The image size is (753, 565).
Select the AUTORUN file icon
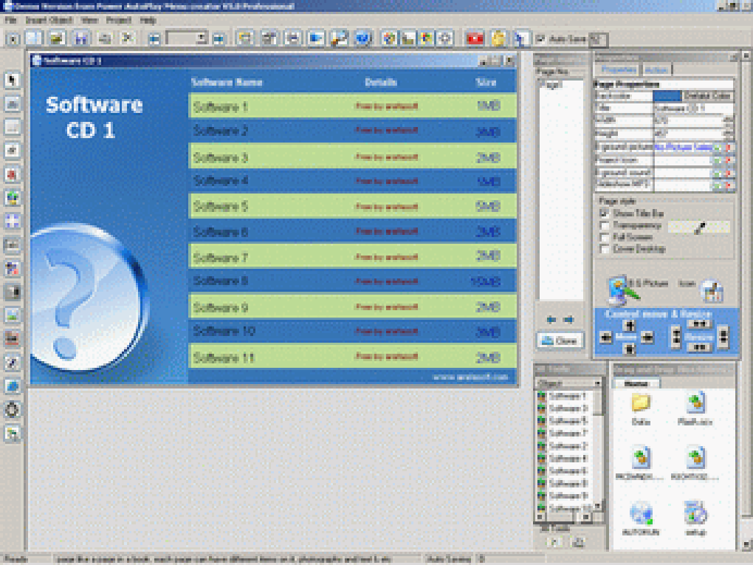point(641,519)
